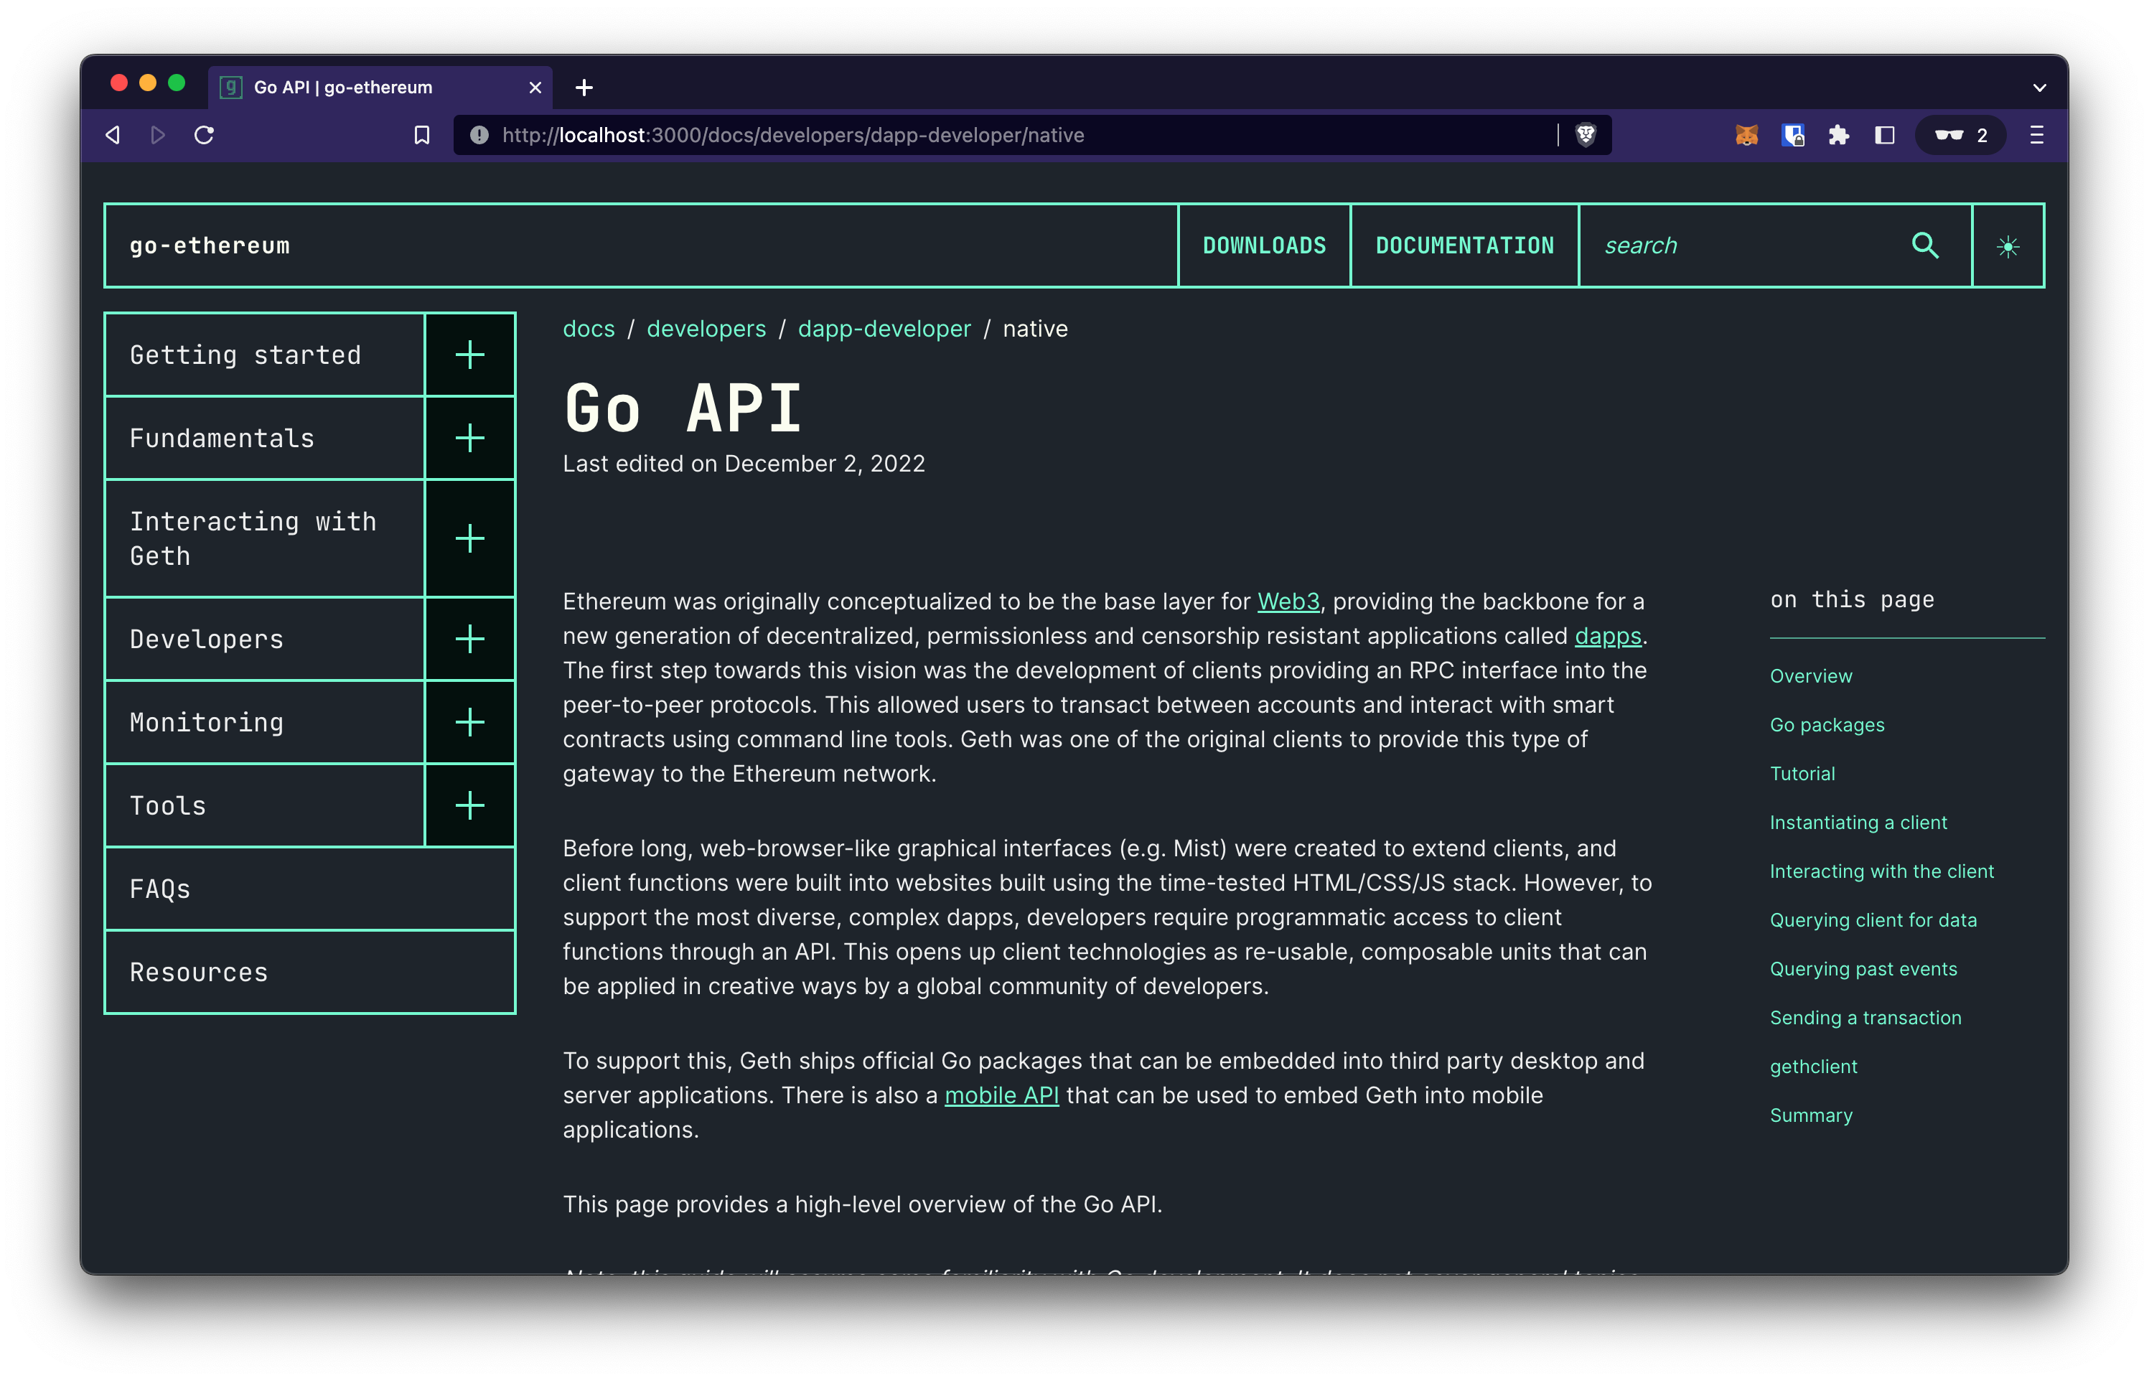Click inside the search input field
The width and height of the screenshot is (2149, 1381).
[1748, 245]
